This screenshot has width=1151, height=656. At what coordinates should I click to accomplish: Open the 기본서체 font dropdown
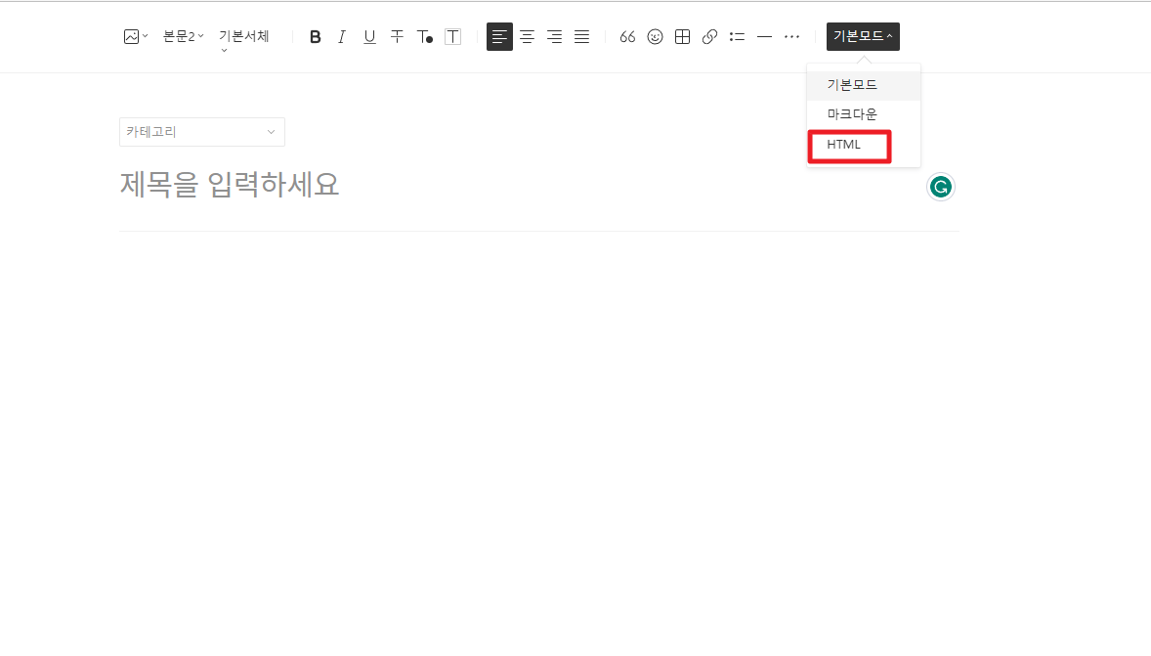[242, 36]
